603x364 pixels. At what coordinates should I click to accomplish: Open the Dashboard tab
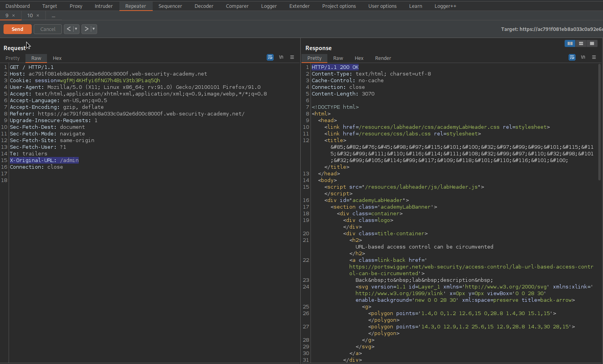click(18, 6)
